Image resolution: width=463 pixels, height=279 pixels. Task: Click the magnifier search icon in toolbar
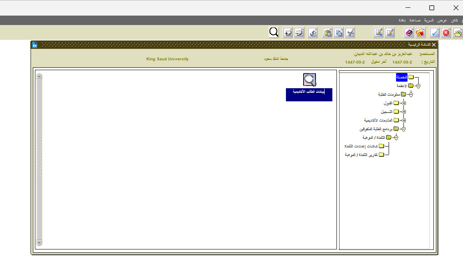point(274,32)
